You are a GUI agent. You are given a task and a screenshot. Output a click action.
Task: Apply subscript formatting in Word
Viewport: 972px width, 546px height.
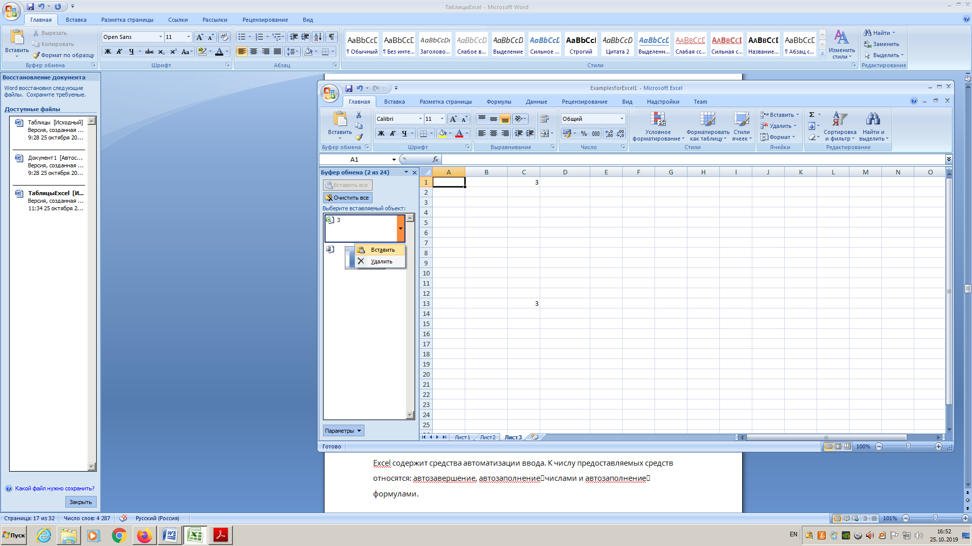(x=161, y=52)
